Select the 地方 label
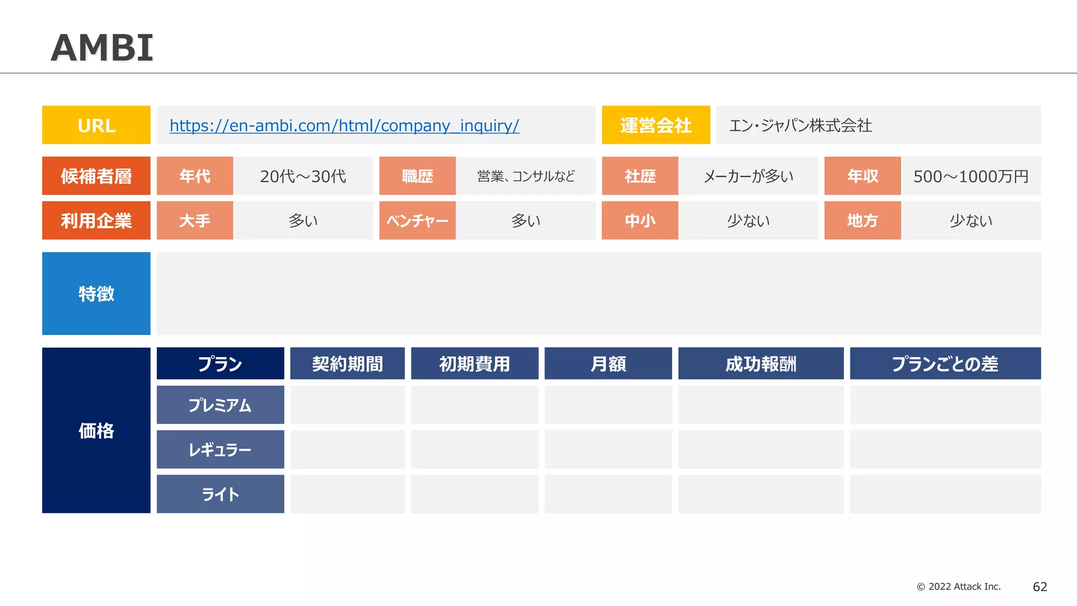 click(862, 220)
